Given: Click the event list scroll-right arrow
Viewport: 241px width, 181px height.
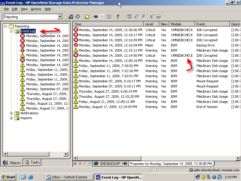Looking at the screenshot, I should pos(238,158).
